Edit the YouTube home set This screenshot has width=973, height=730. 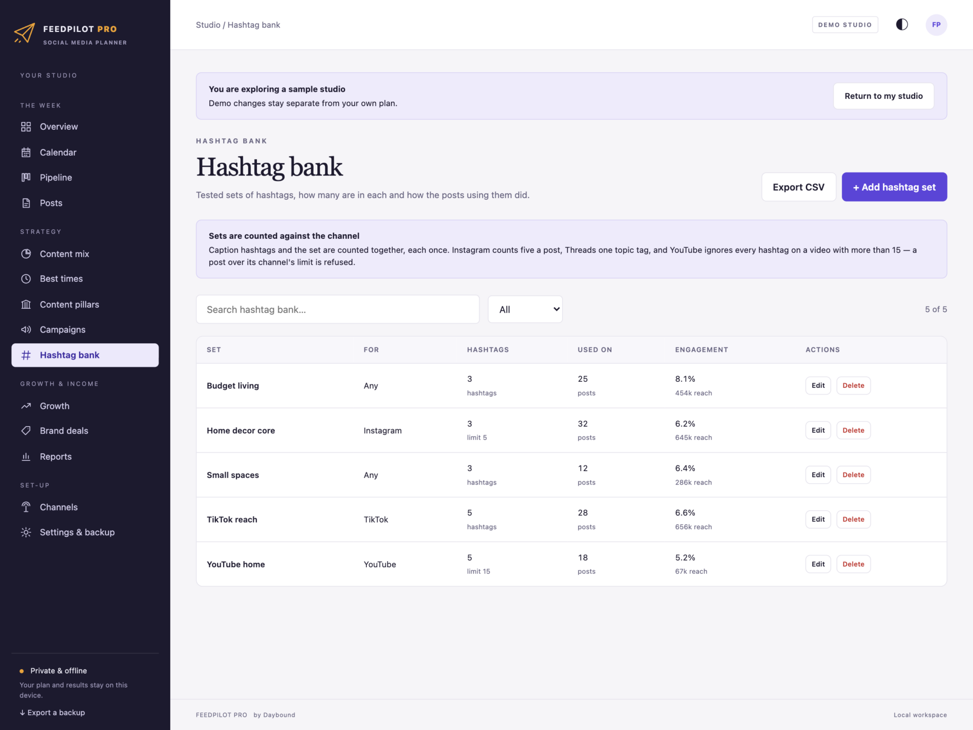818,564
